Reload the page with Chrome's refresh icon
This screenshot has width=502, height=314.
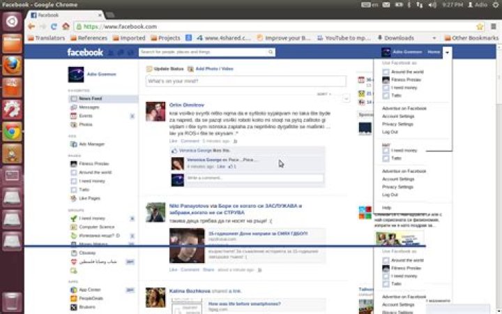[x=54, y=27]
